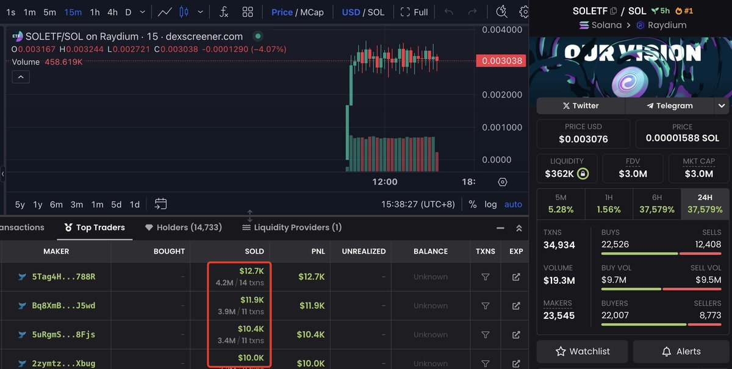The image size is (732, 369).
Task: Select the 1H stats period
Action: click(609, 204)
